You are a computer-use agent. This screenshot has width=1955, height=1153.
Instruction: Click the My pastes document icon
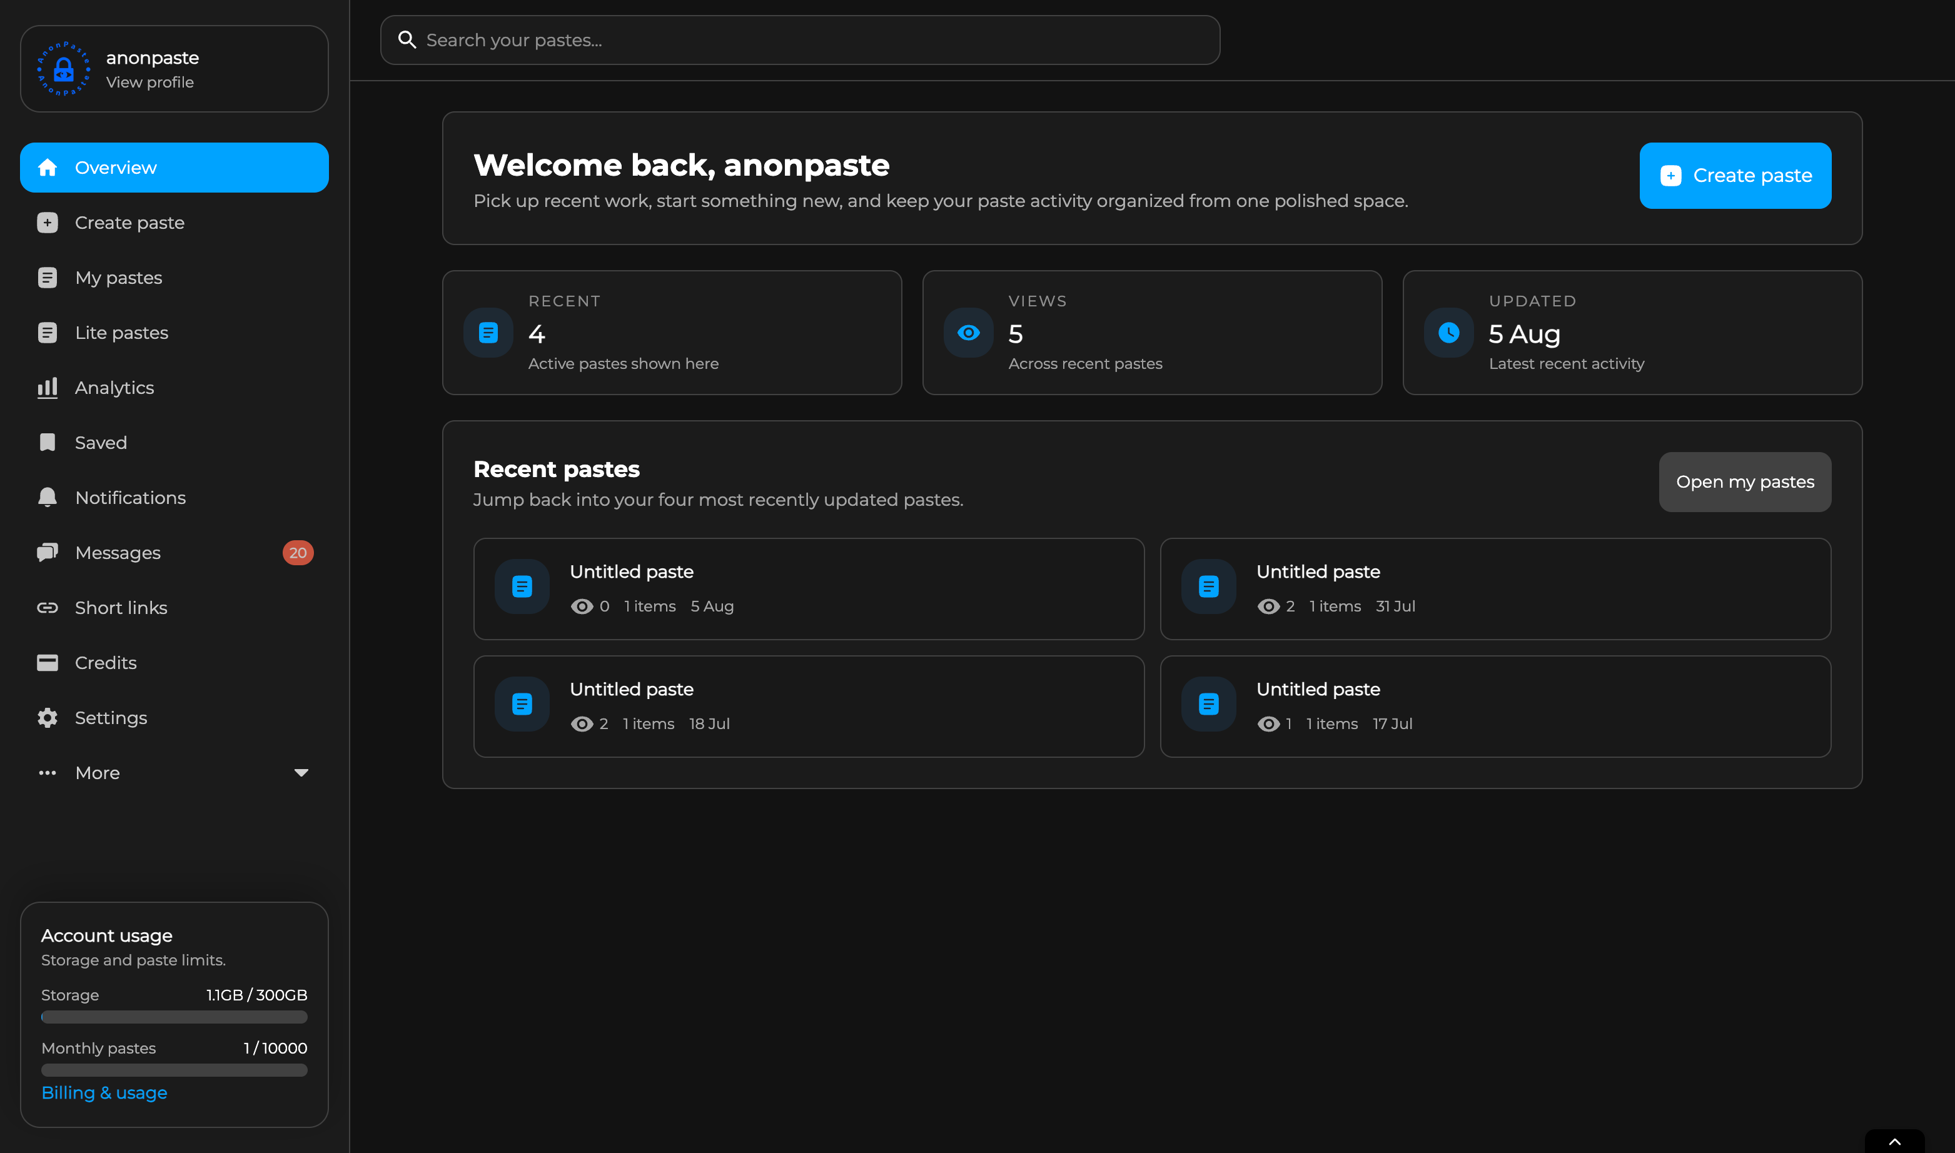click(x=48, y=278)
